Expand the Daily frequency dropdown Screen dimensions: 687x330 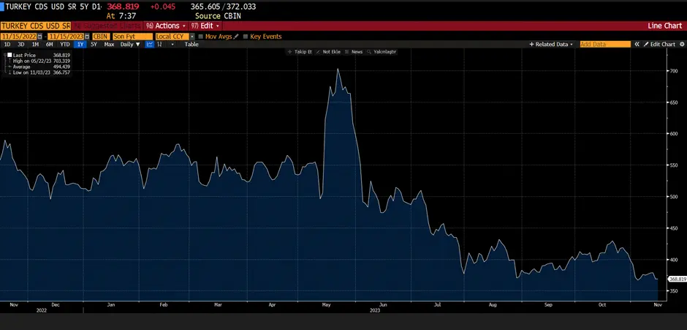[x=130, y=45]
